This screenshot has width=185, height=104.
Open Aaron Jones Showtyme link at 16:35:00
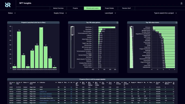coord(45,94)
